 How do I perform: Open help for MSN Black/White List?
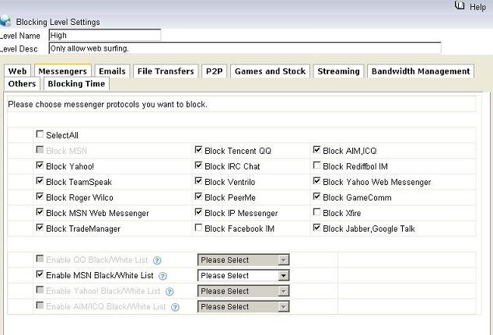coord(163,276)
